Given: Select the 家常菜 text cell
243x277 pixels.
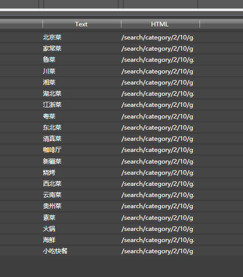Looking at the screenshot, I should click(x=52, y=49).
